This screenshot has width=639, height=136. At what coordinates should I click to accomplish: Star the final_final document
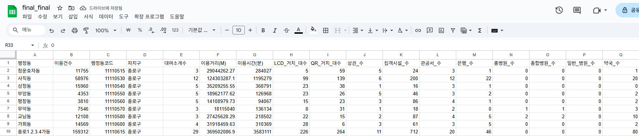[x=60, y=8]
